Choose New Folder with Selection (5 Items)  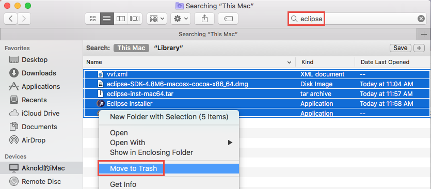pyautogui.click(x=169, y=117)
